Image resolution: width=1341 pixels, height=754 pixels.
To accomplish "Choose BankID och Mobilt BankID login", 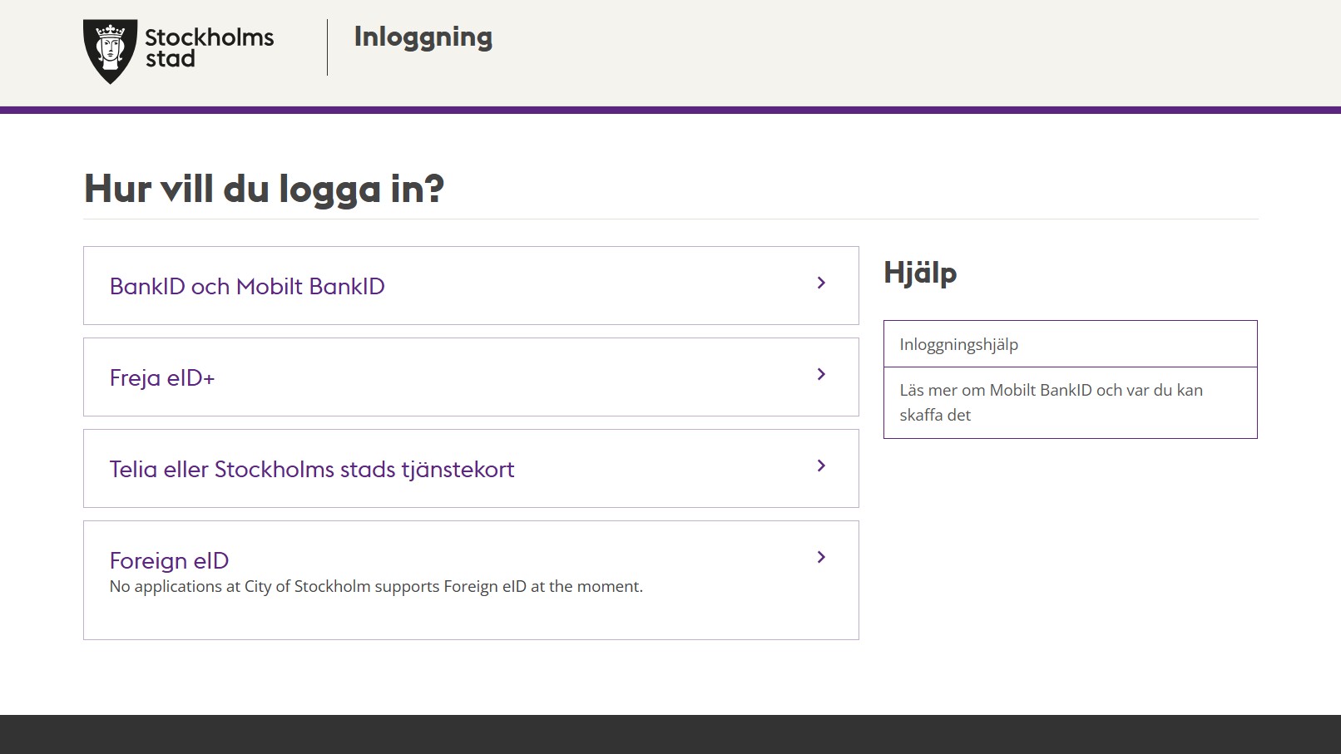I will pos(247,287).
